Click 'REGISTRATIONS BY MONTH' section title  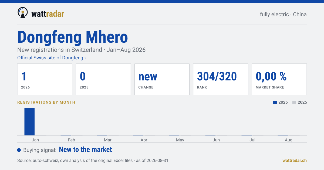tap(46, 102)
